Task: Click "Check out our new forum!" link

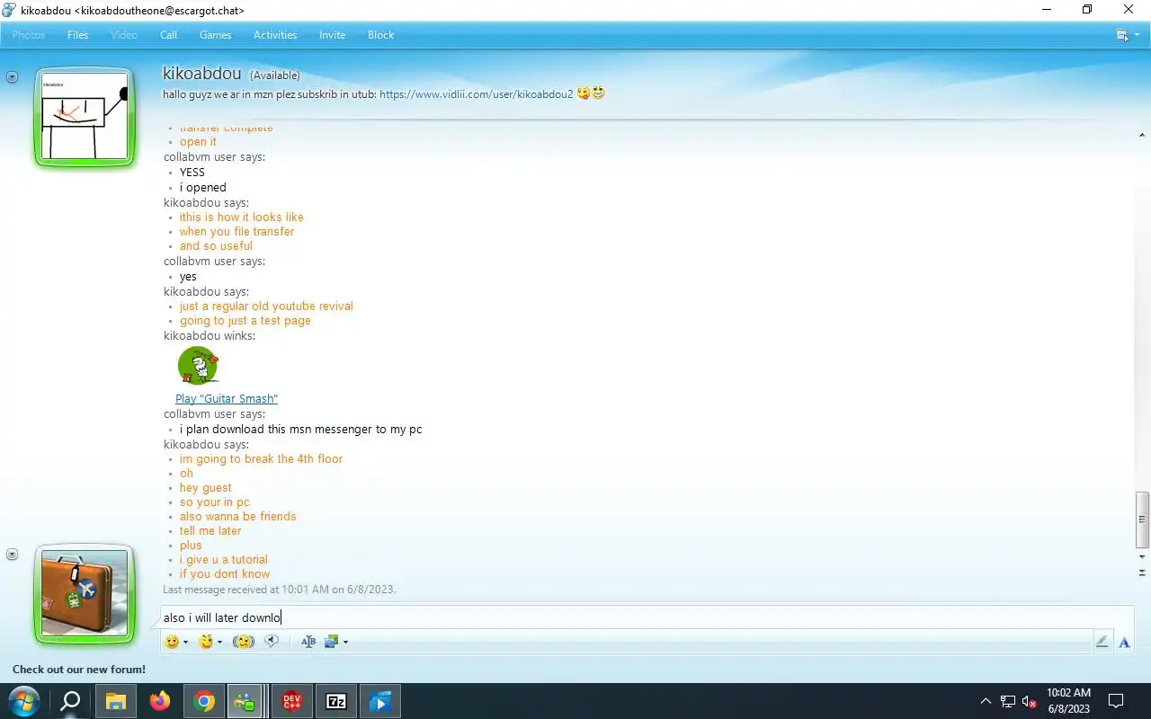Action: click(x=79, y=670)
